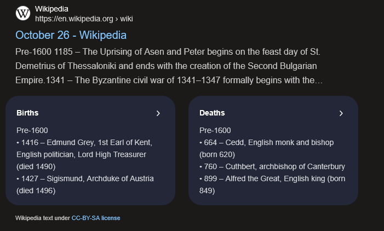Open the CC-BY-SA license link
This screenshot has width=384, height=231.
96,218
